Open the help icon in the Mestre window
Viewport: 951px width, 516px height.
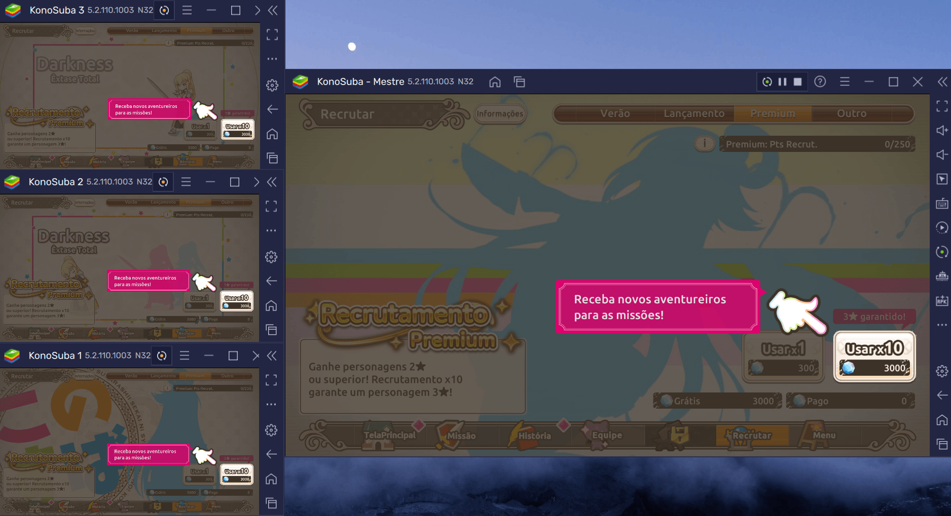click(820, 82)
